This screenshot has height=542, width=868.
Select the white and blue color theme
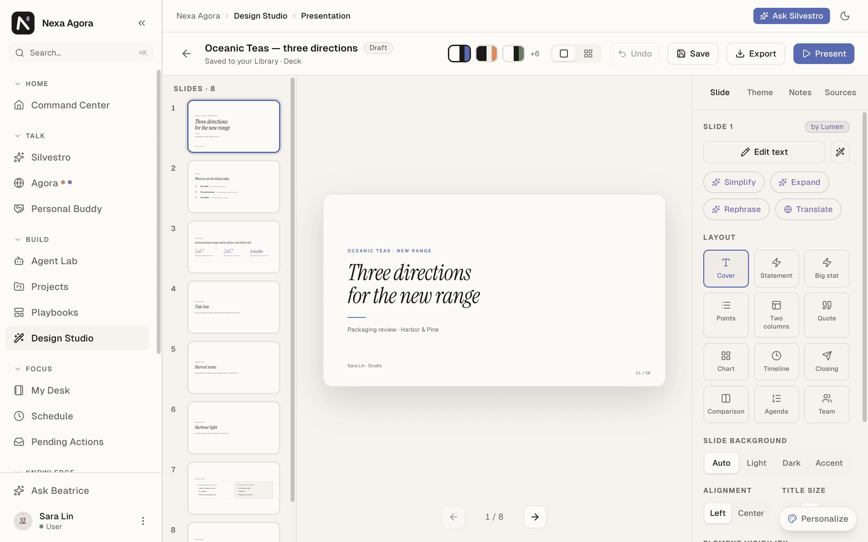click(459, 54)
